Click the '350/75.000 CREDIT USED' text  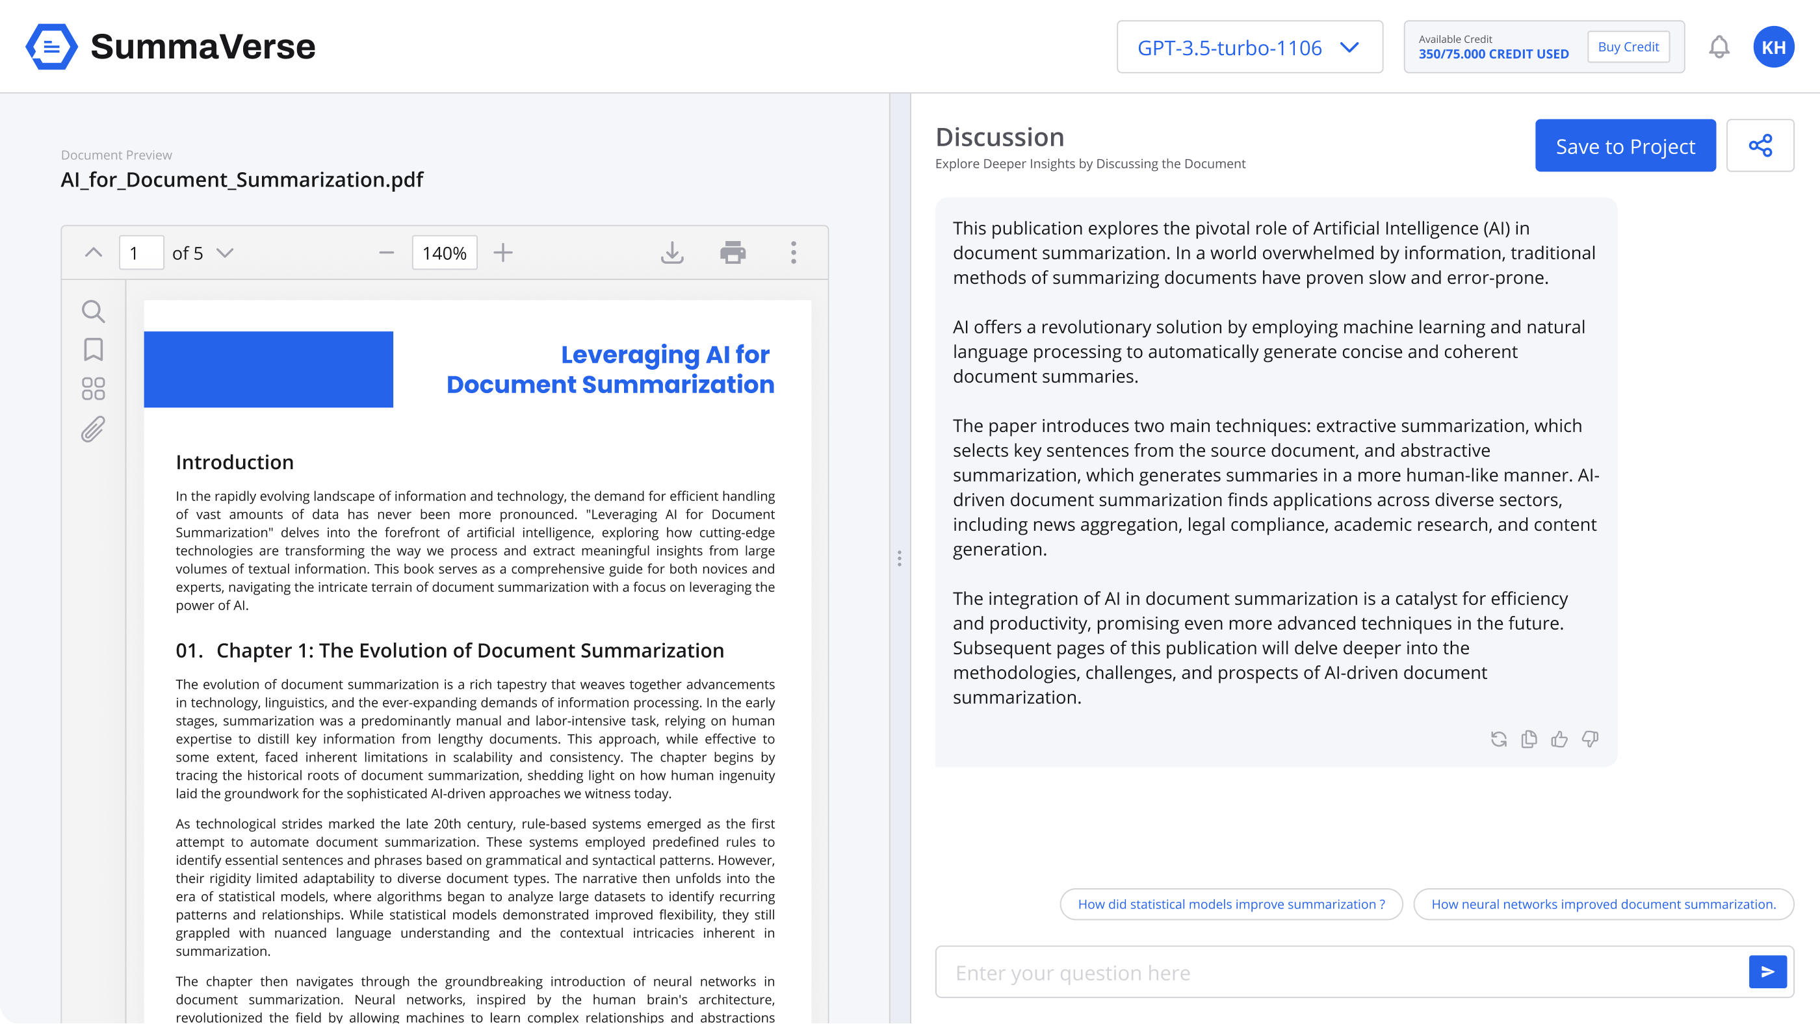tap(1494, 54)
